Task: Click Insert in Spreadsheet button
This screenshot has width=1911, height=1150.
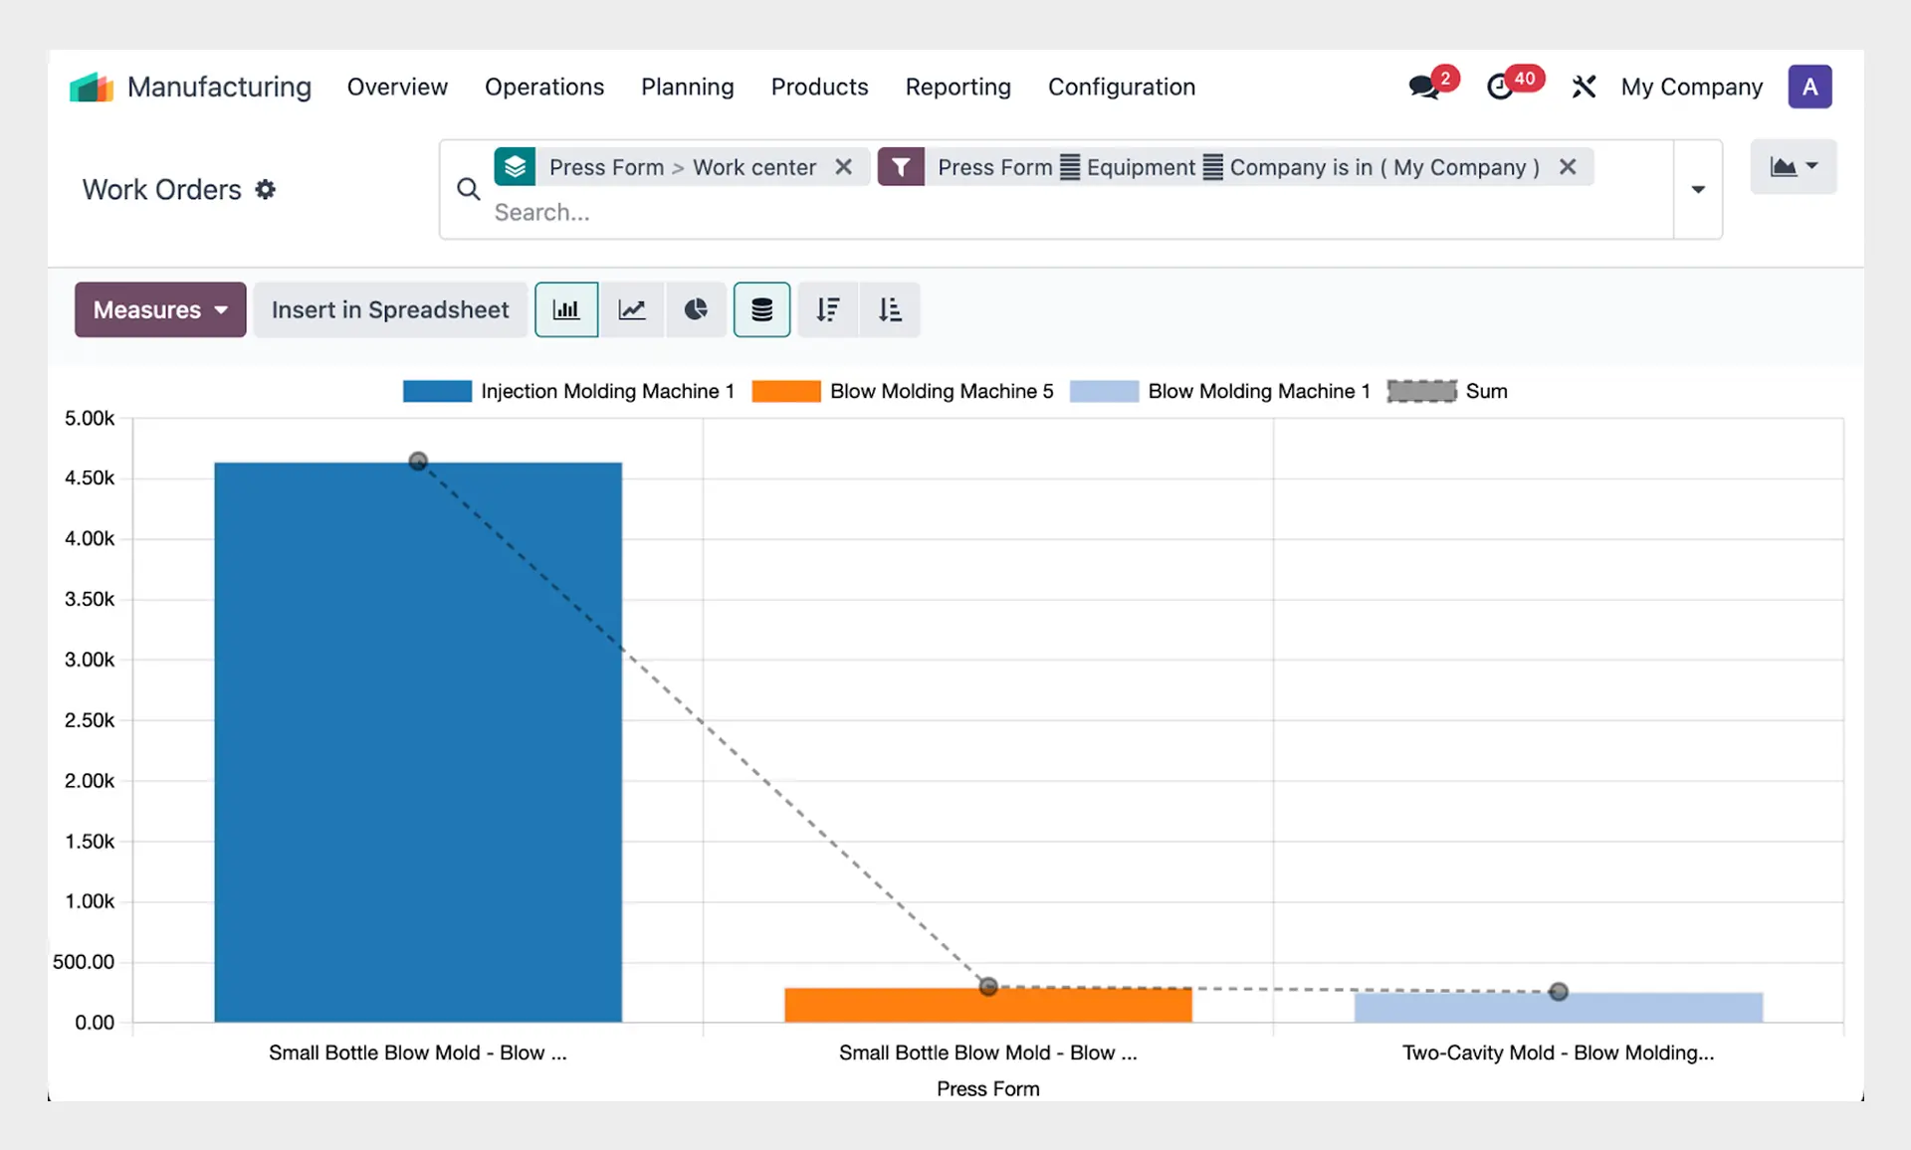Action: [390, 309]
